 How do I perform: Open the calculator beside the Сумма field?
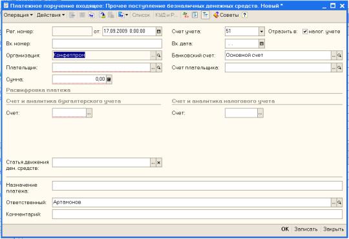pyautogui.click(x=109, y=79)
